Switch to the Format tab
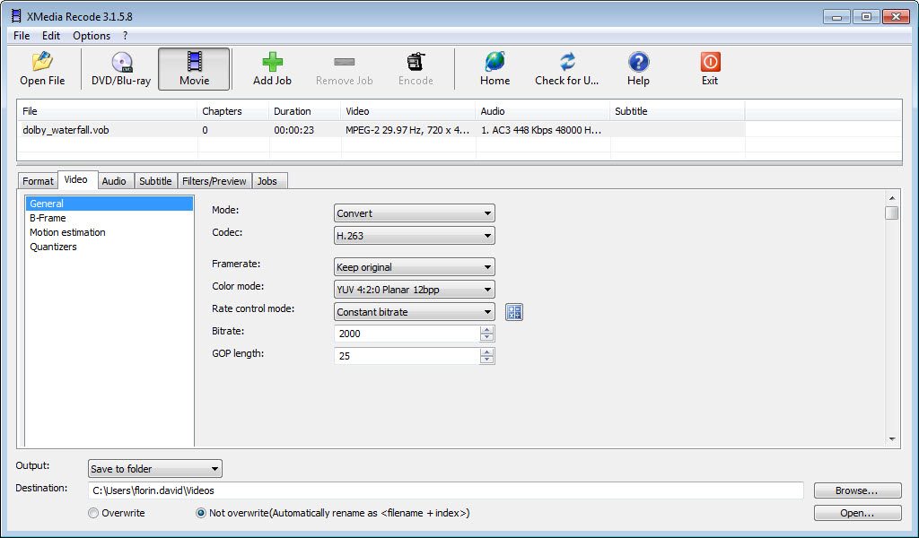The height and width of the screenshot is (538, 919). tap(38, 181)
